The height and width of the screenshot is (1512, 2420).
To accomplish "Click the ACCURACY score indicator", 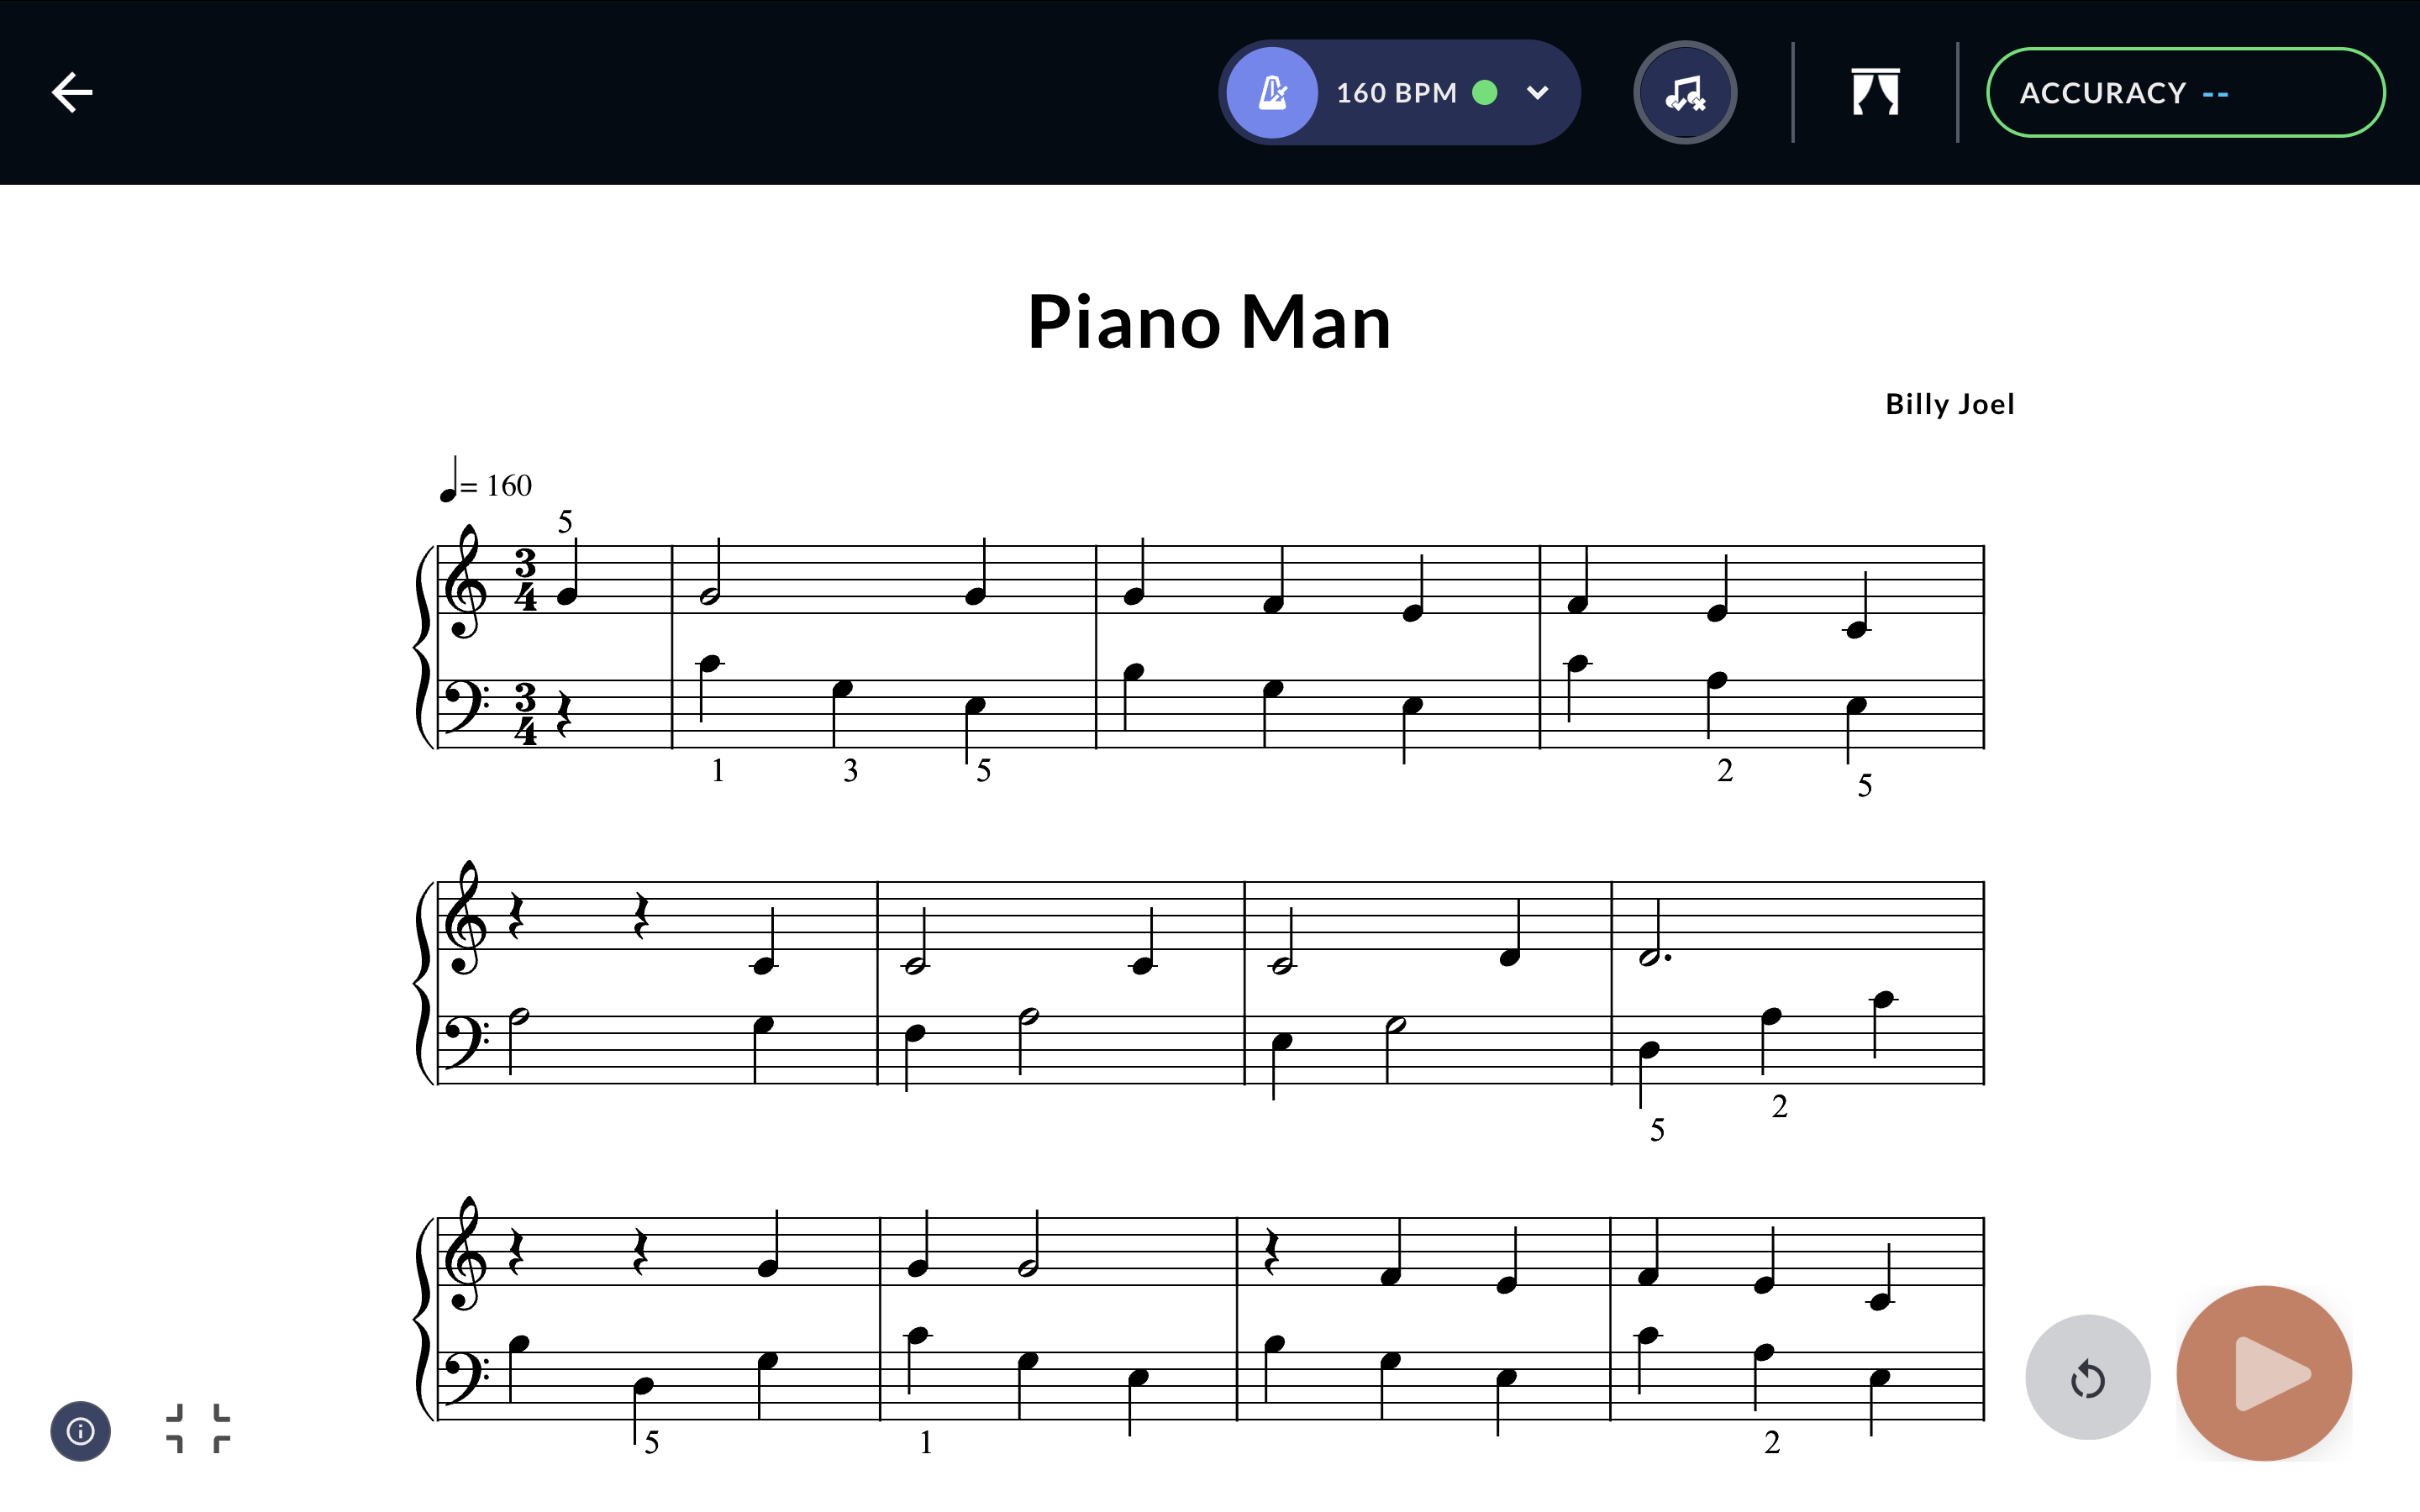I will pos(2185,93).
